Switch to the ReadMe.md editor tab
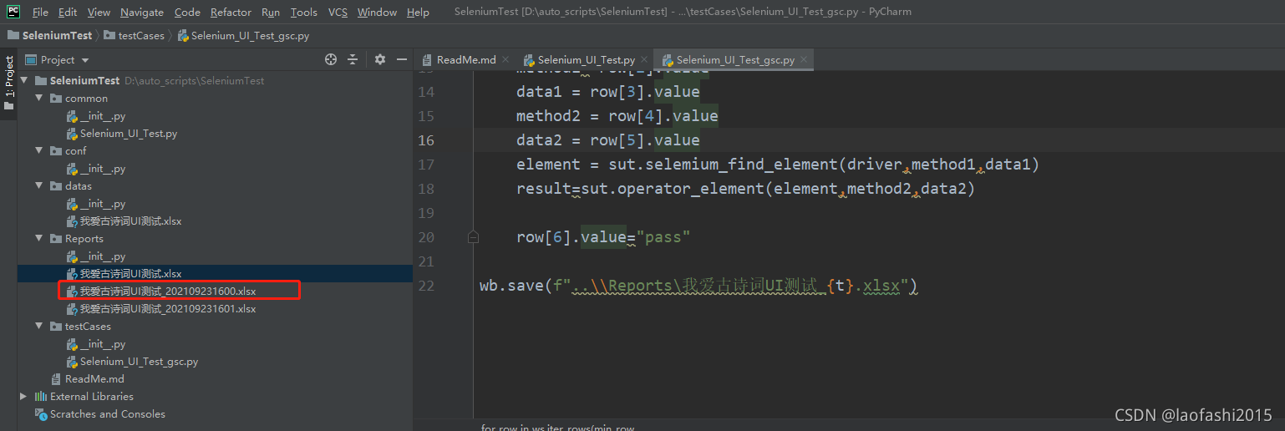 [466, 60]
